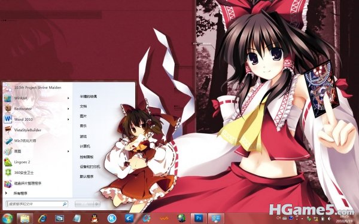359x224 pixels.
Task: Click the window switcher taskbar icon
Action: coord(59,219)
